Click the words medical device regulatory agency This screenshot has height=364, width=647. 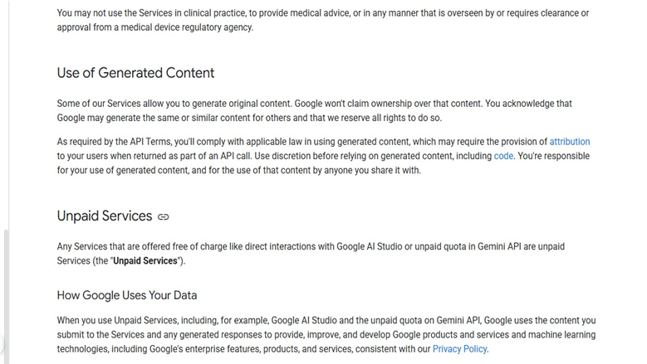pyautogui.click(x=187, y=27)
